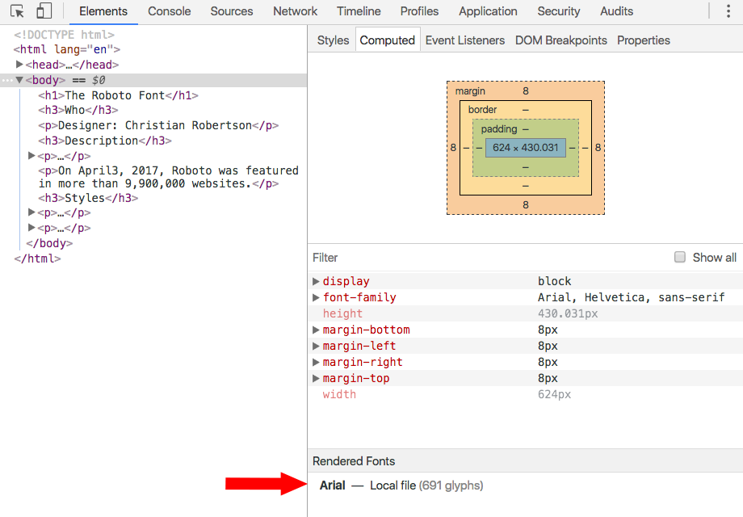Viewport: 743px width, 517px height.
Task: Select the h1 The Roboto Font node
Action: pos(118,95)
